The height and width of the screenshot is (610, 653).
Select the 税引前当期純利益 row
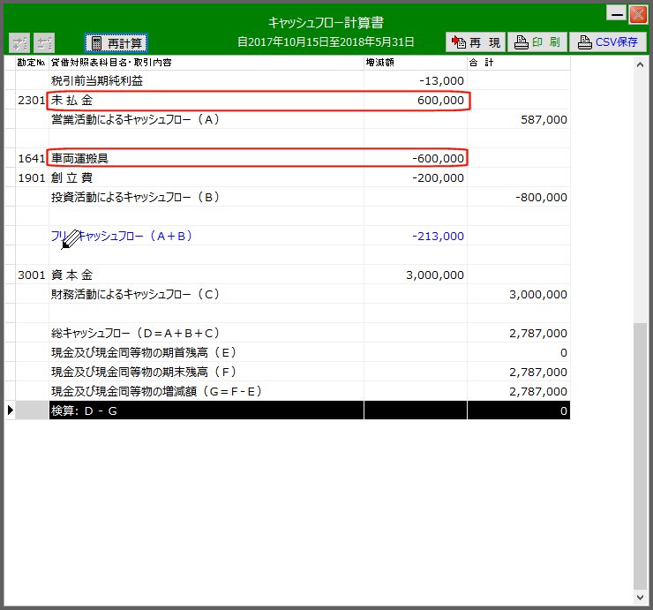pyautogui.click(x=206, y=80)
